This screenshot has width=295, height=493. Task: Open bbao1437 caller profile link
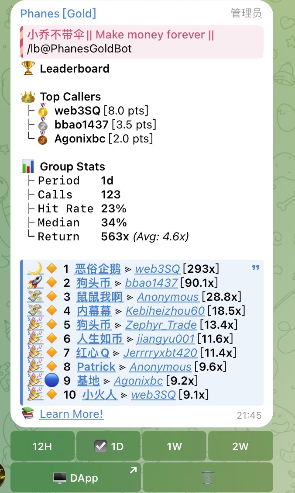151,283
